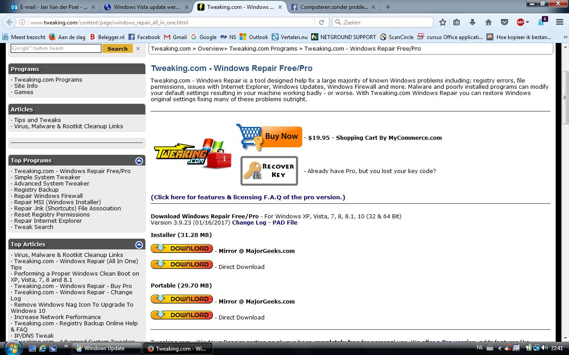This screenshot has height=355, width=569.
Task: Click the Pocket save icon
Action: click(504, 22)
